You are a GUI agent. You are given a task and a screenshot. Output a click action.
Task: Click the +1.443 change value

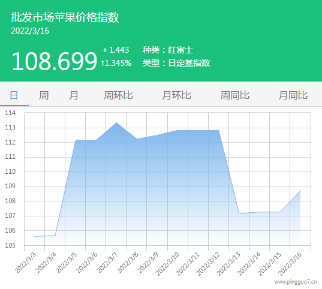click(x=116, y=50)
